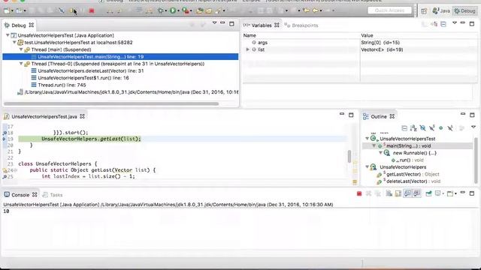Click the Step Into toolbar icon

coord(110,11)
